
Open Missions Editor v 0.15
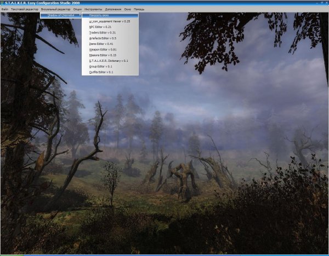(110, 55)
